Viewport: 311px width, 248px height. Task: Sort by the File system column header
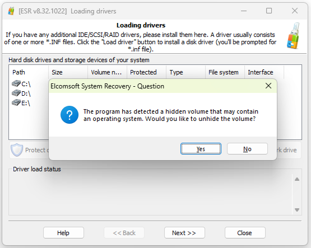tap(225, 72)
